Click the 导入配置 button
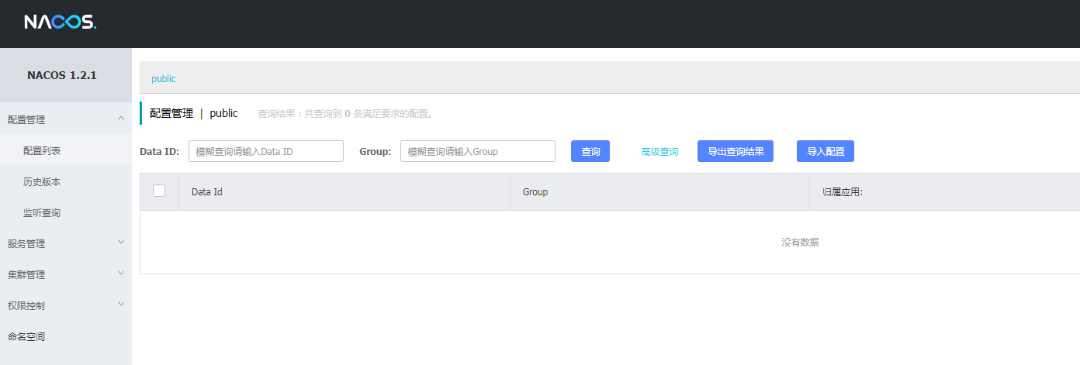 click(826, 151)
